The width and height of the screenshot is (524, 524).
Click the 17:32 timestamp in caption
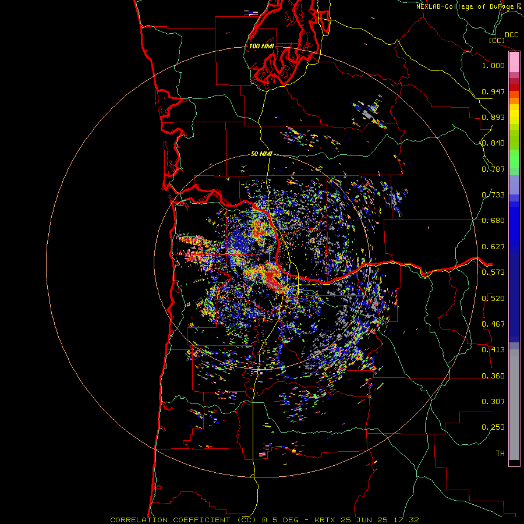point(405,520)
